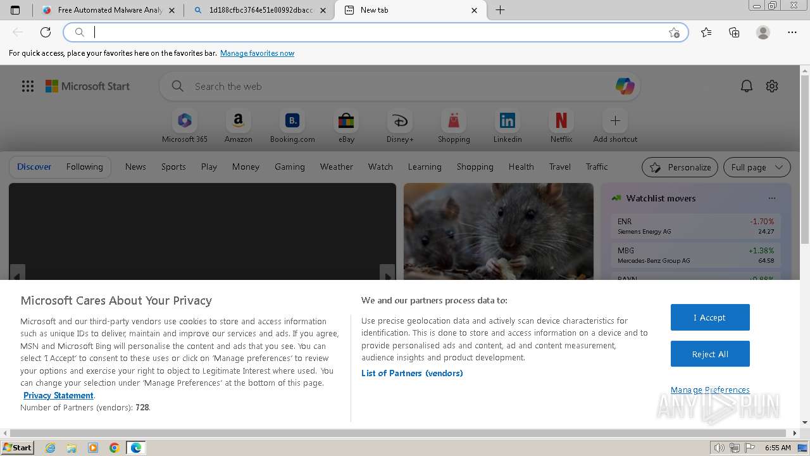Open the LinkedIn shortcut
The image size is (810, 456).
tap(508, 126)
